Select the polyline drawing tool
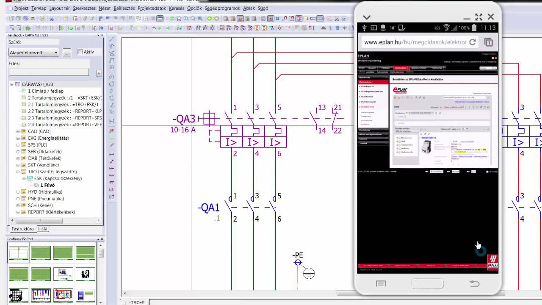The height and width of the screenshot is (305, 542). pyautogui.click(x=112, y=47)
